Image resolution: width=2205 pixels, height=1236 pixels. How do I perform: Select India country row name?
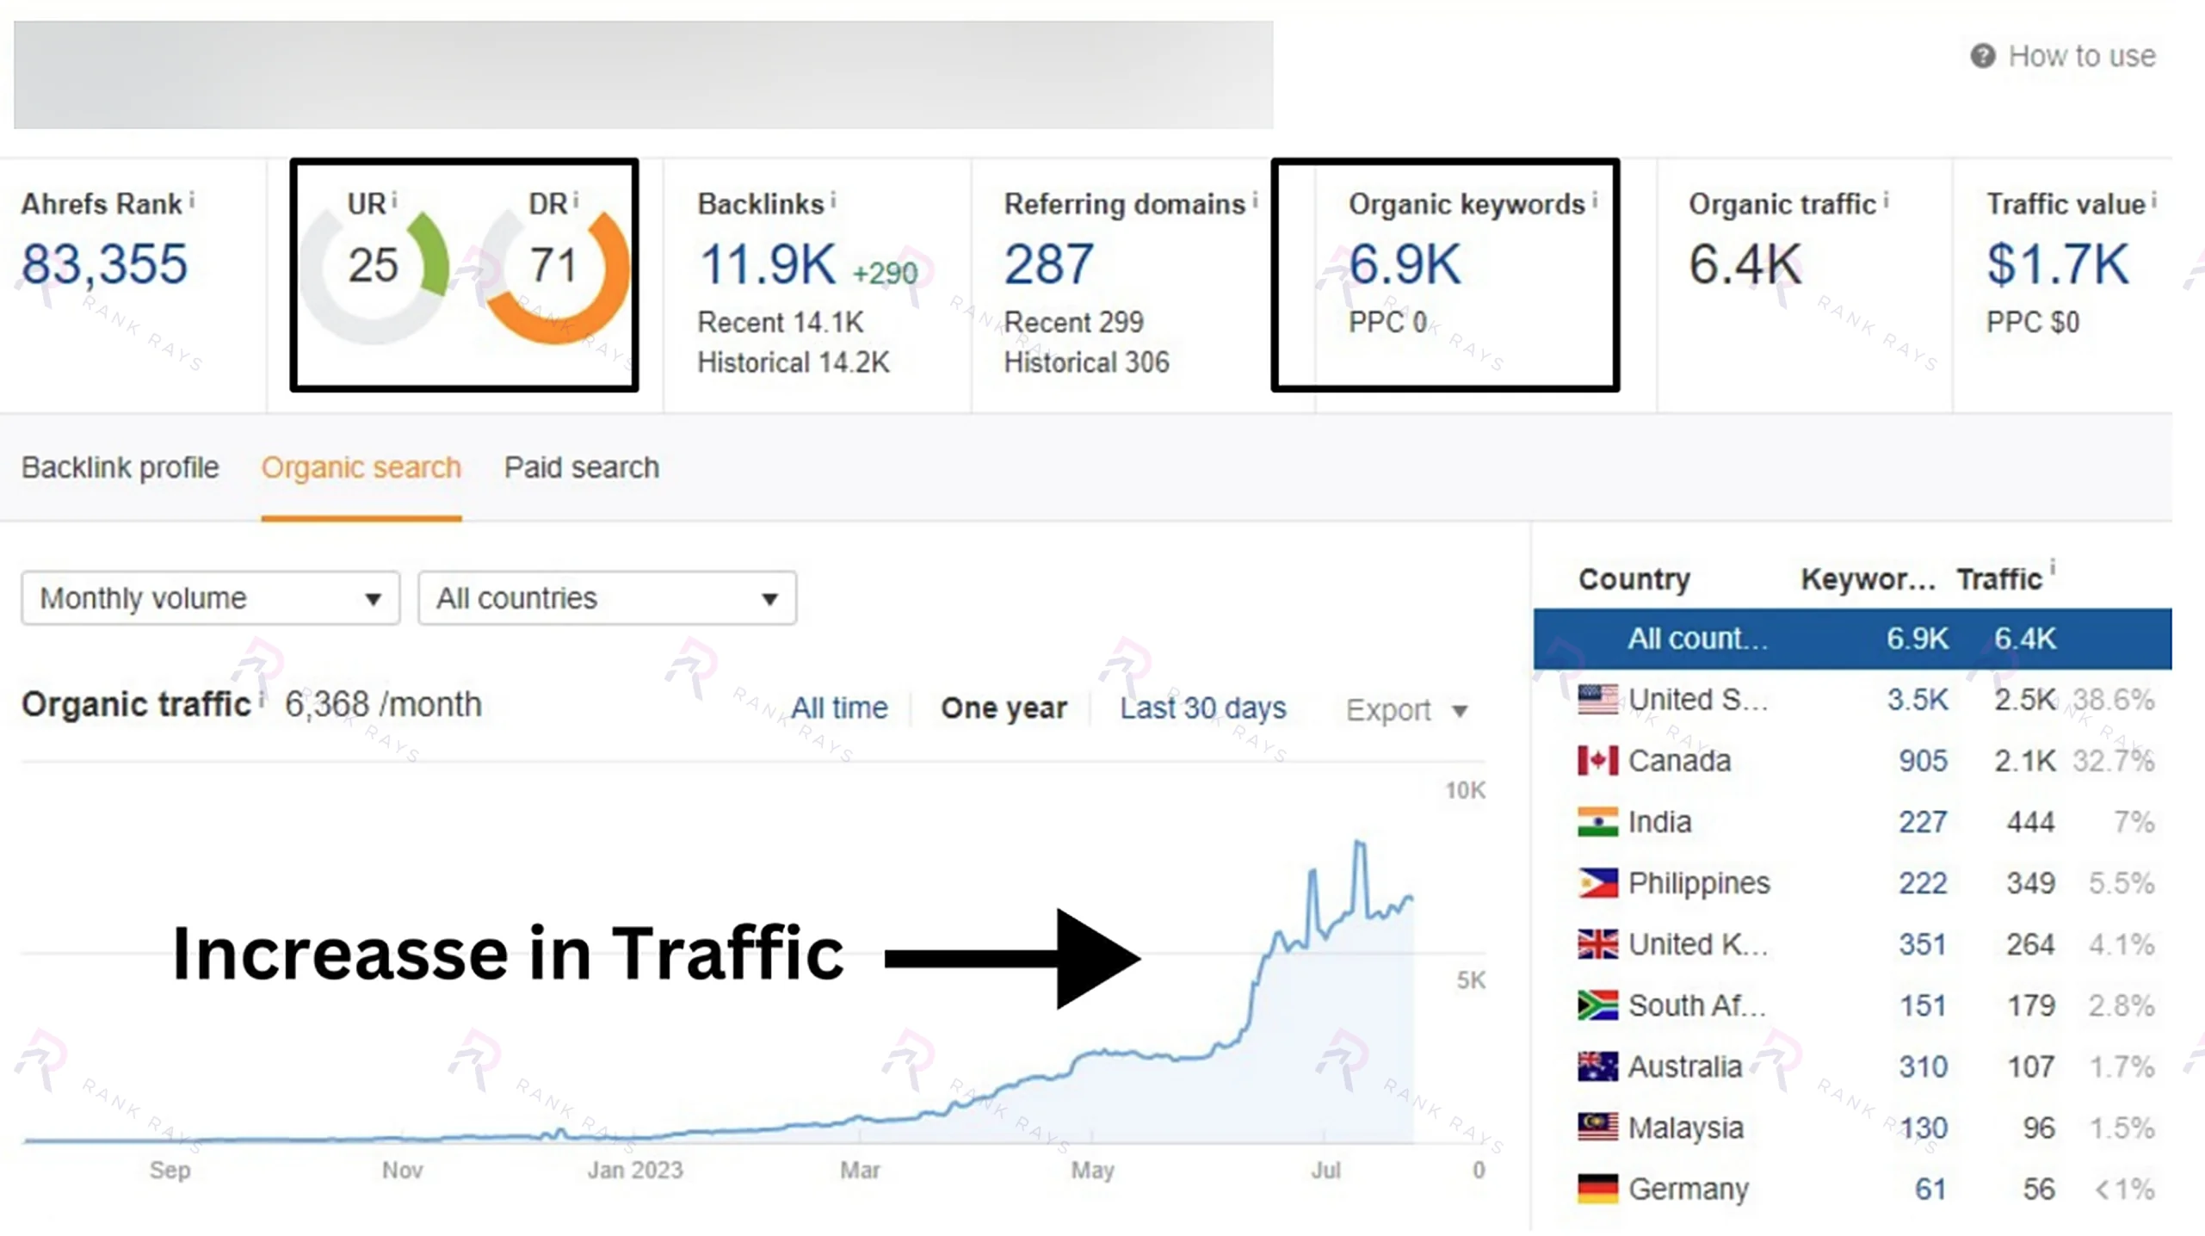[1659, 822]
